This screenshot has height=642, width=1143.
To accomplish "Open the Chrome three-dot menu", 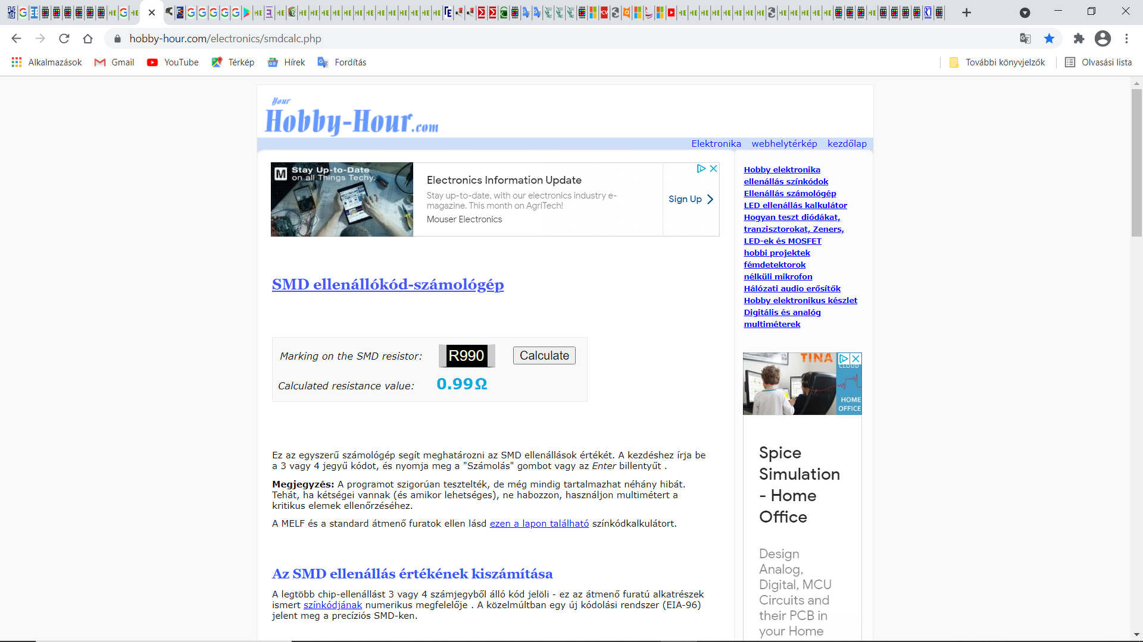I will pos(1126,39).
